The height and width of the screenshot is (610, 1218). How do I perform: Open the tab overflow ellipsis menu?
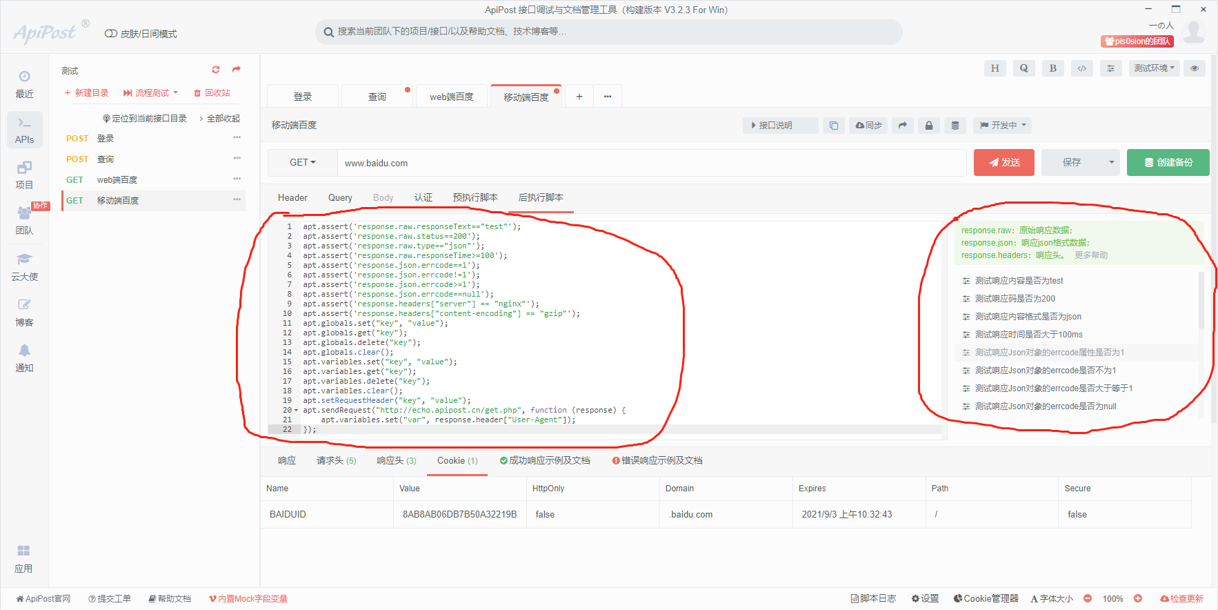(608, 97)
